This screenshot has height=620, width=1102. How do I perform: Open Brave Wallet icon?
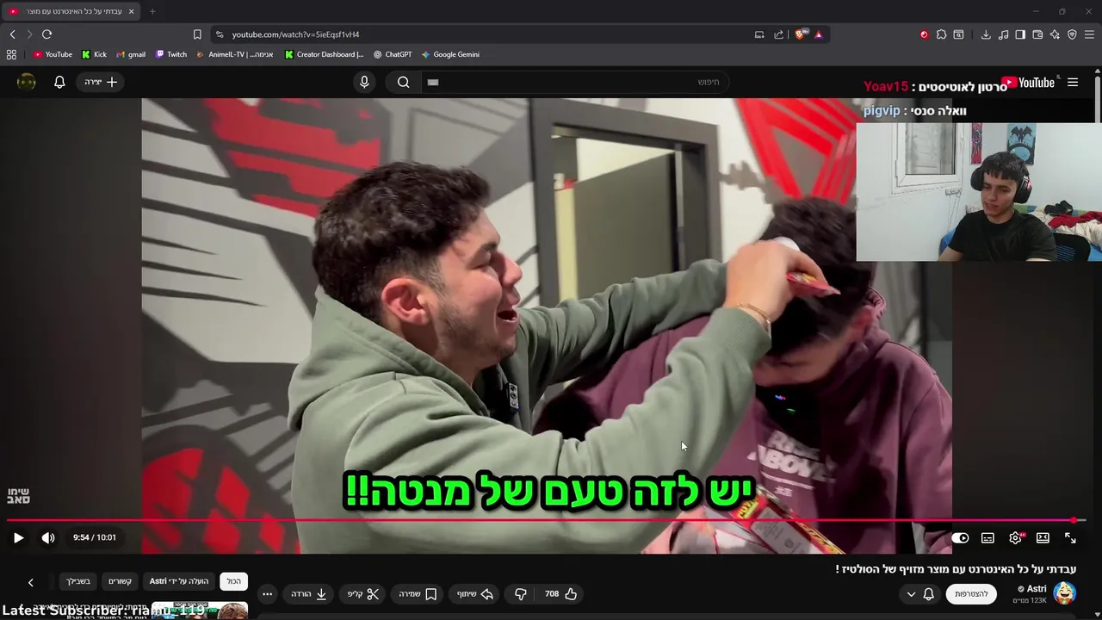pos(1037,34)
